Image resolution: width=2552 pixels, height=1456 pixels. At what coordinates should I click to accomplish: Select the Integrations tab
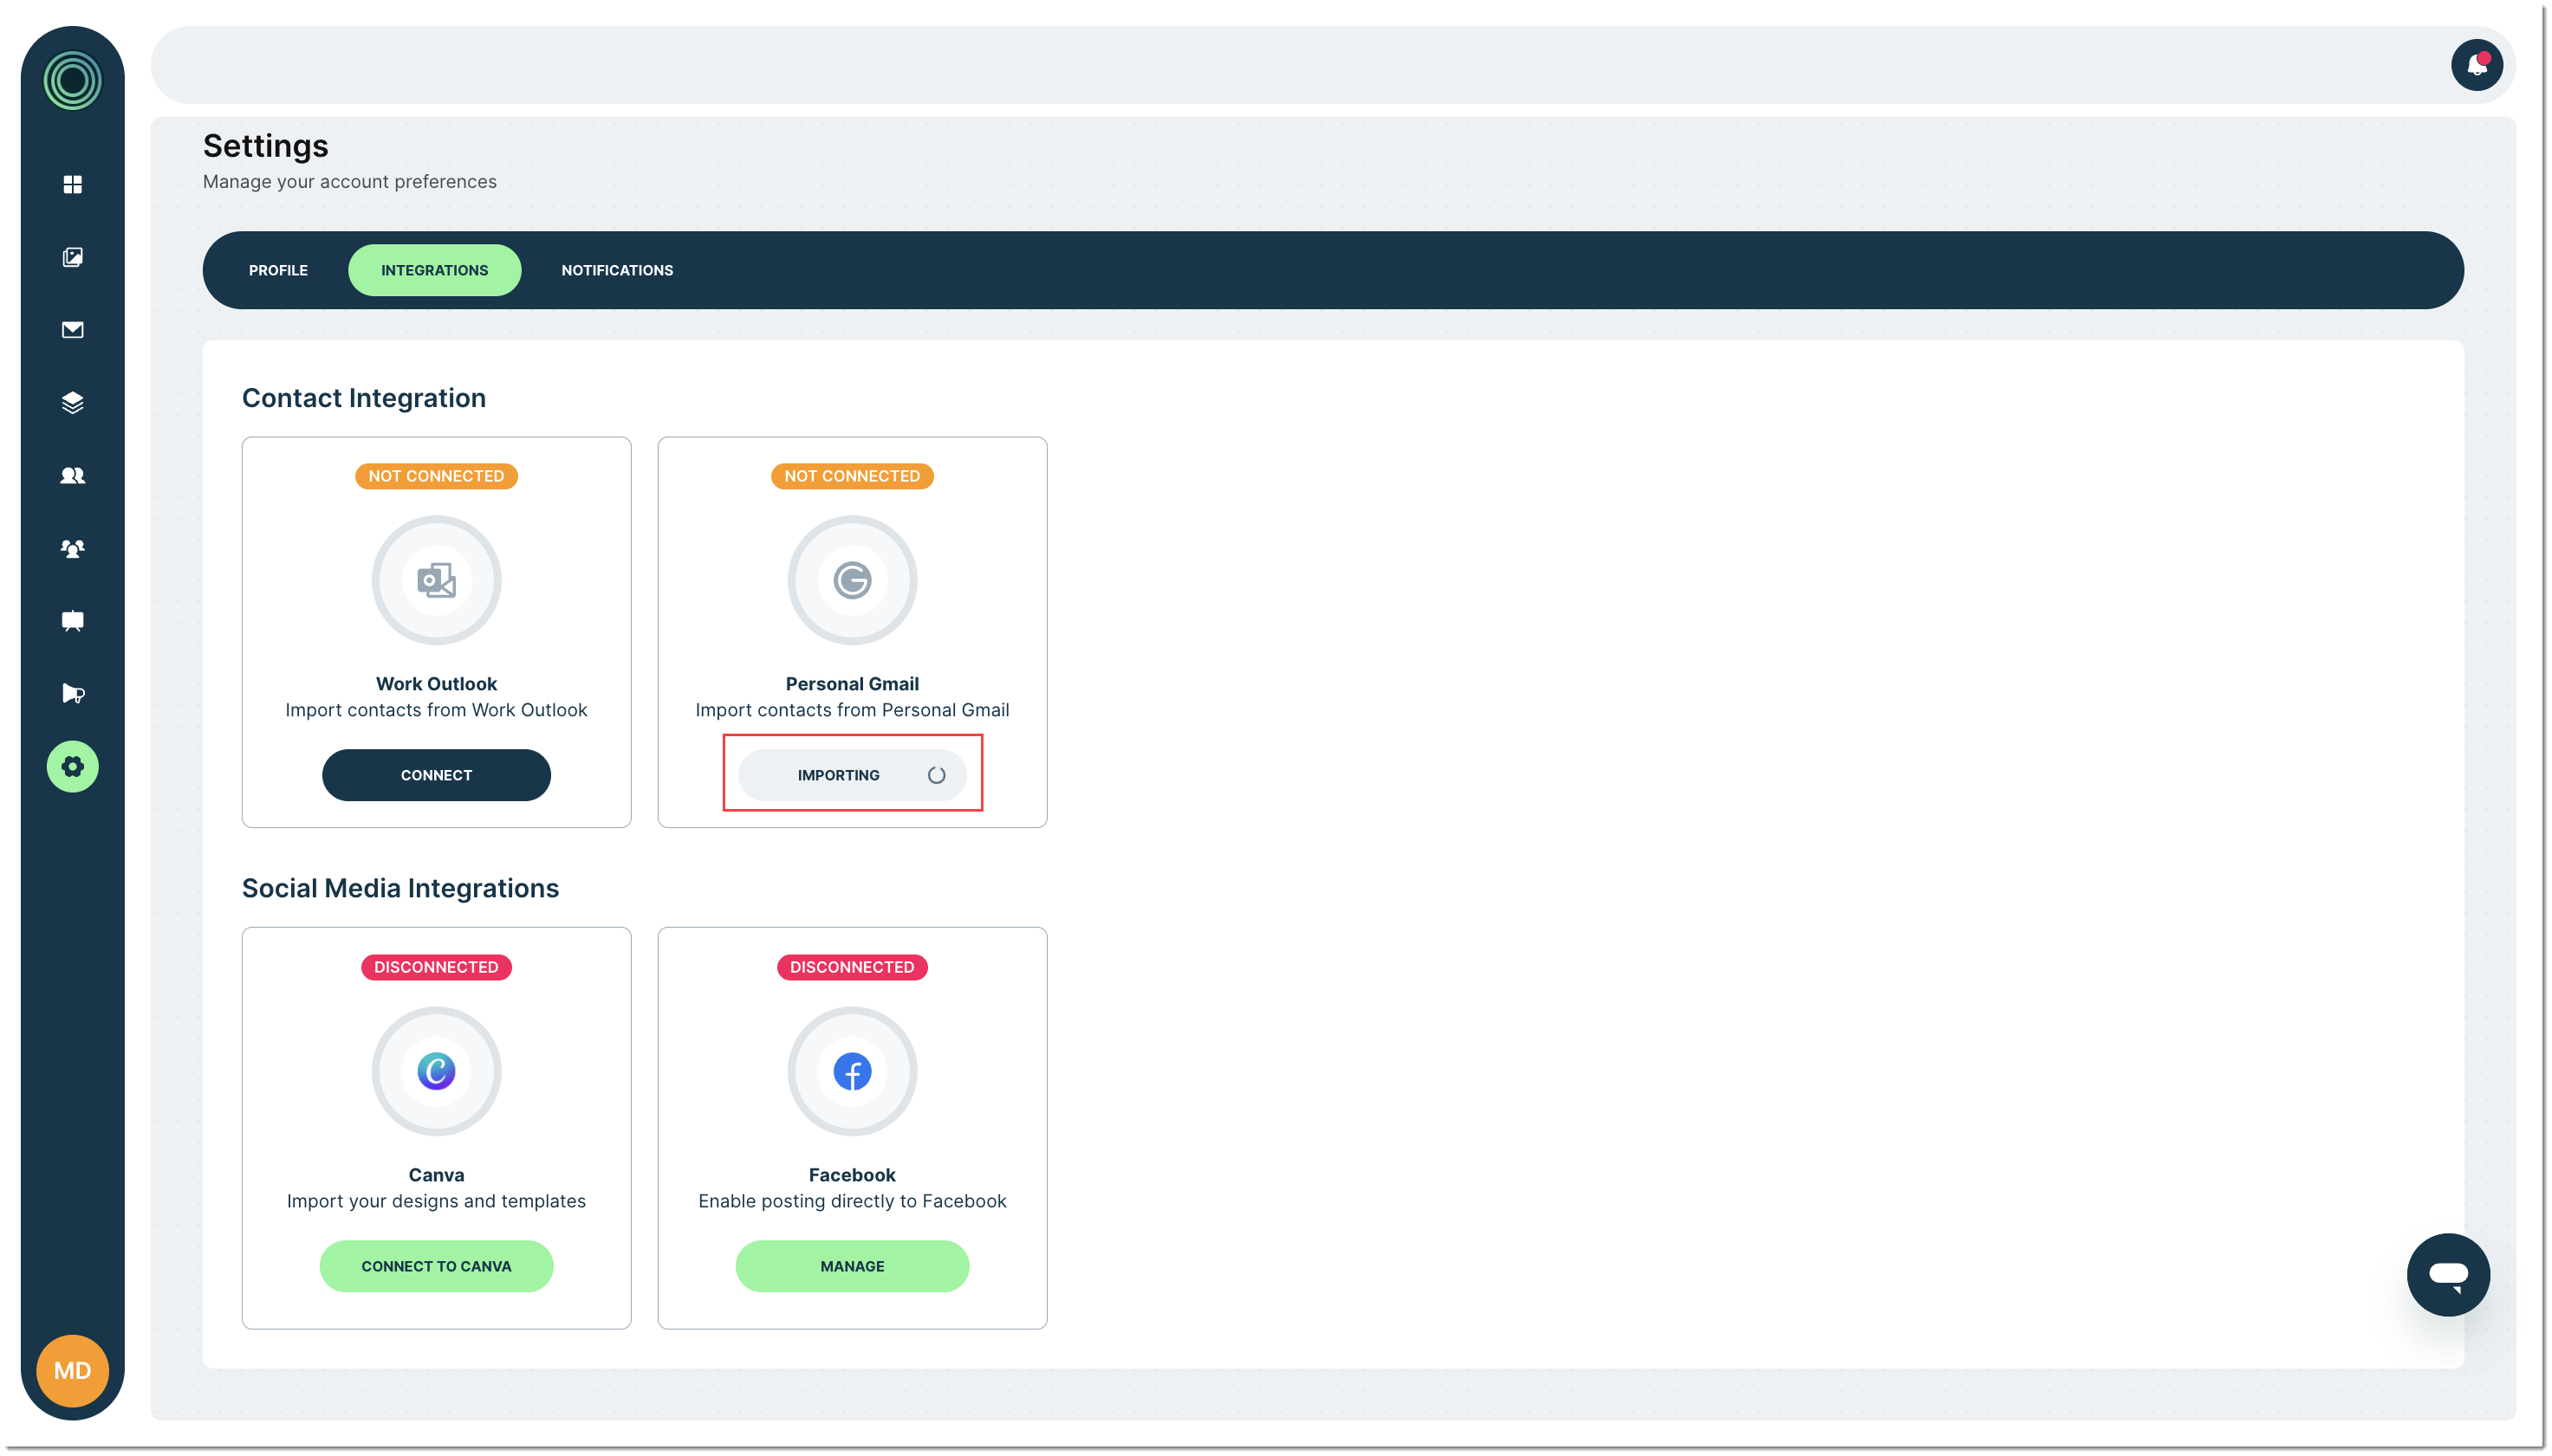coord(434,270)
